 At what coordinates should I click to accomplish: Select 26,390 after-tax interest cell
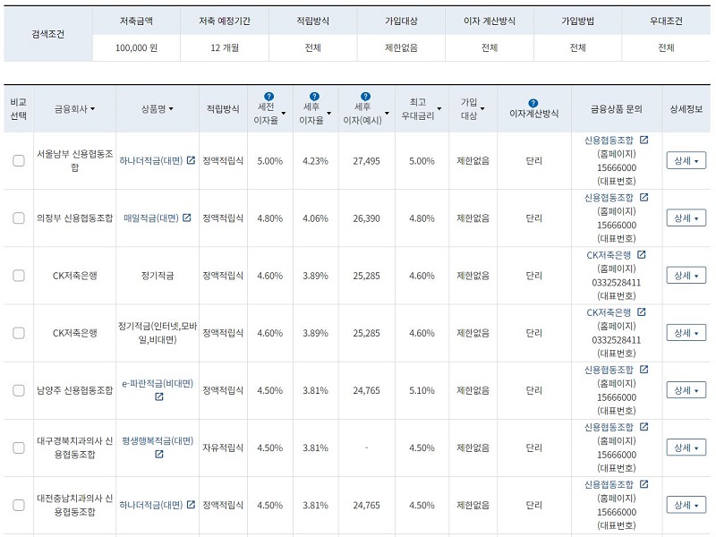(x=366, y=218)
